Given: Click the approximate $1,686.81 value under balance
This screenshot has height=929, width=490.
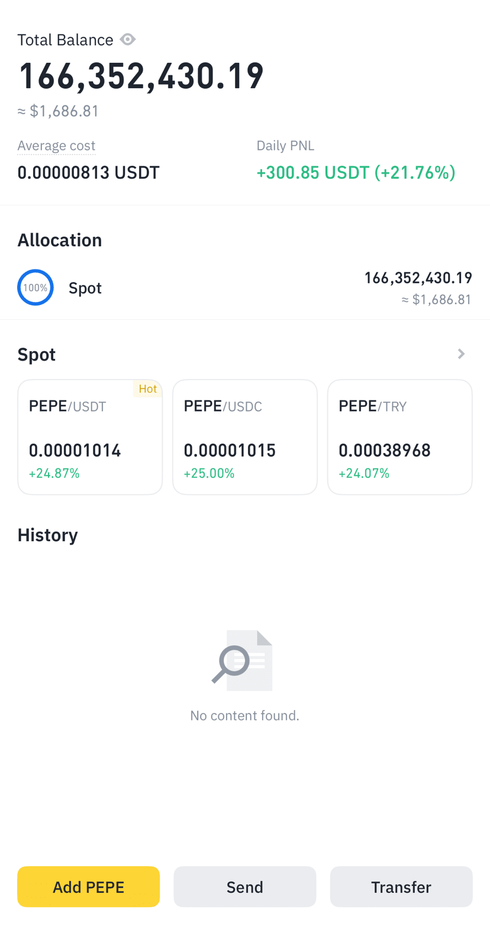Looking at the screenshot, I should 58,111.
